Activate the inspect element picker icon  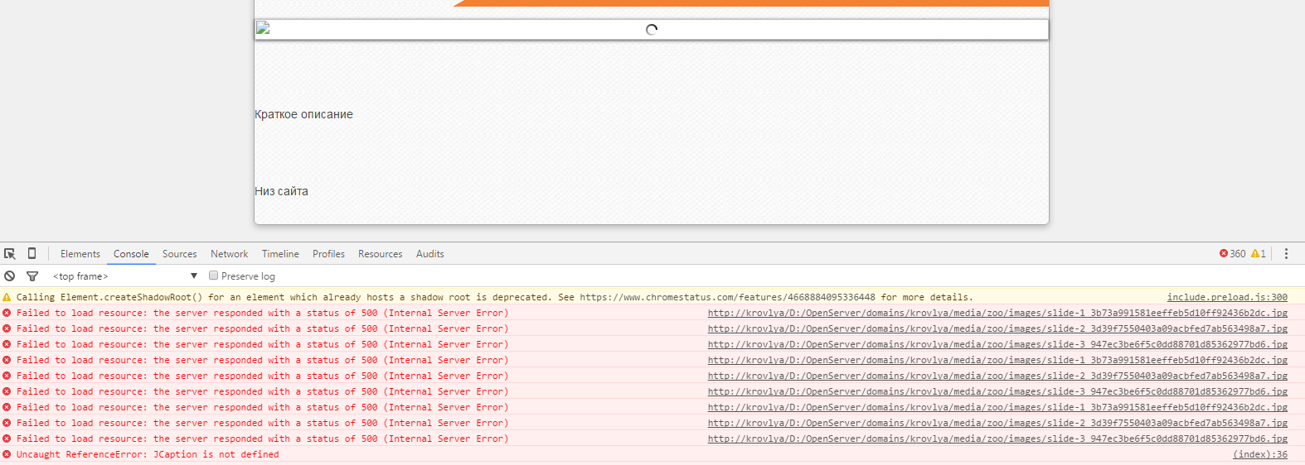pyautogui.click(x=10, y=254)
